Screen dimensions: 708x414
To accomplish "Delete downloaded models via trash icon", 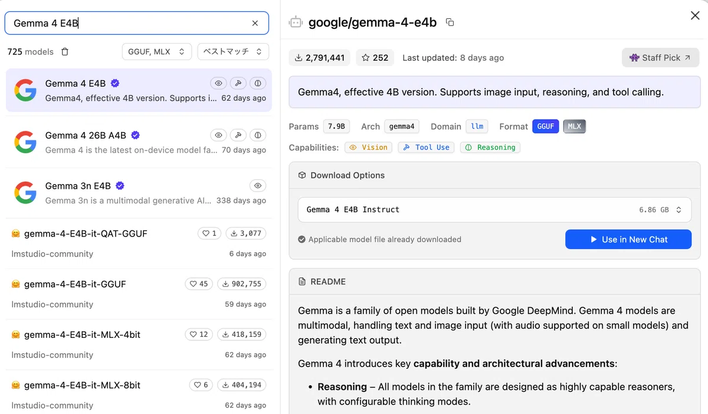I will (65, 52).
